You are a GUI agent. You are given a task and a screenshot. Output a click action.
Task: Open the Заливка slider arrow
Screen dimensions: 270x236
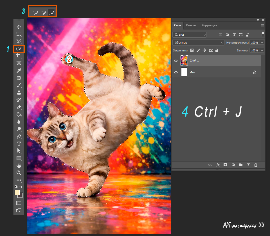[x=262, y=50]
